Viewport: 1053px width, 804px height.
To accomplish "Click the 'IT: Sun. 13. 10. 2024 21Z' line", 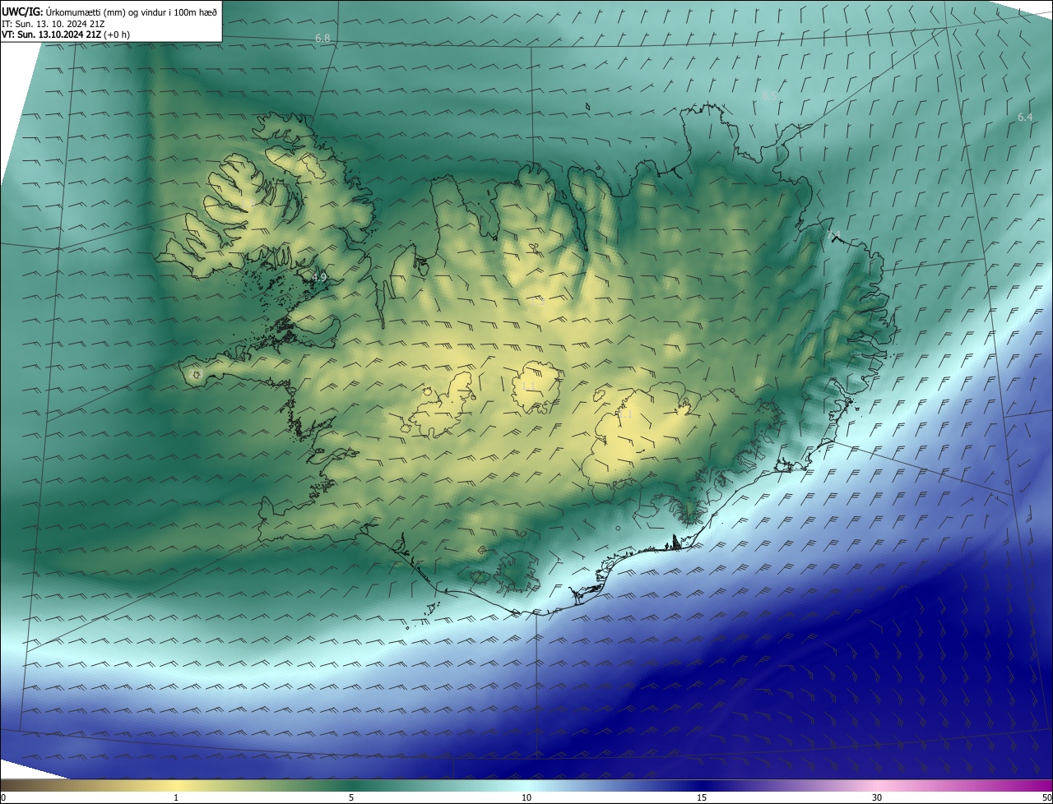I will pos(53,23).
